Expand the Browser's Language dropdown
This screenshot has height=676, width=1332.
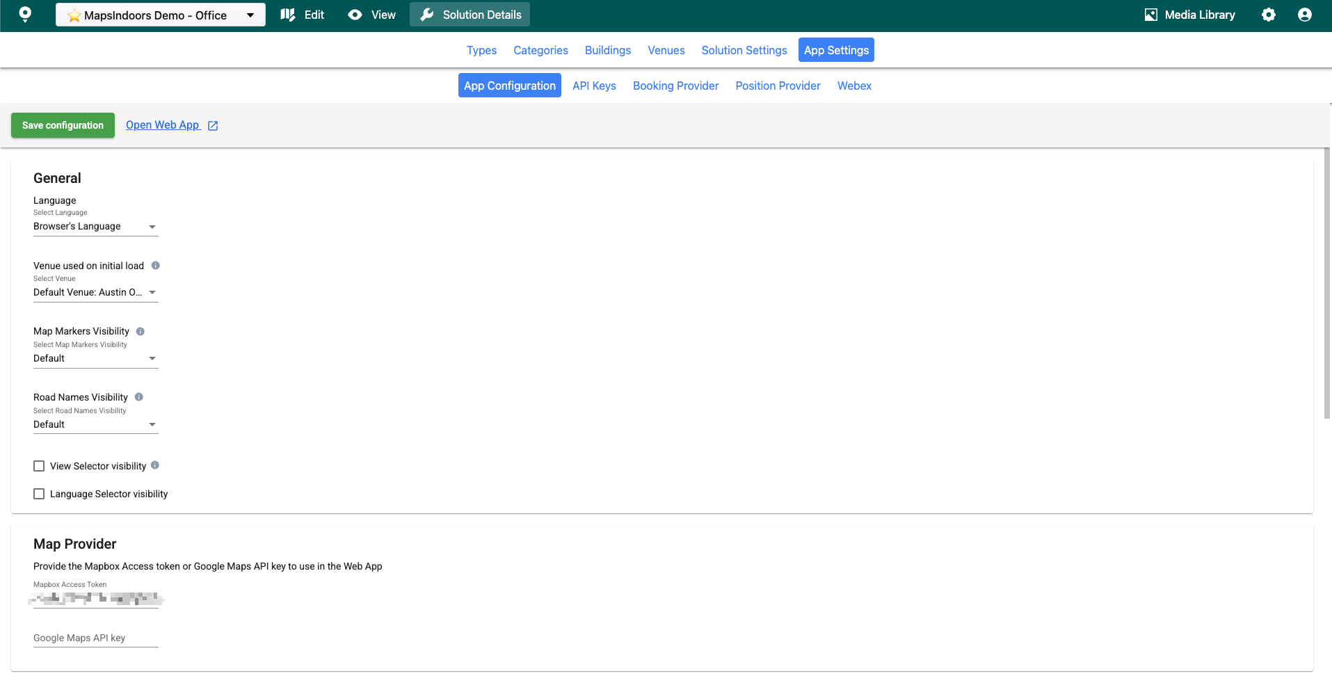coord(95,227)
